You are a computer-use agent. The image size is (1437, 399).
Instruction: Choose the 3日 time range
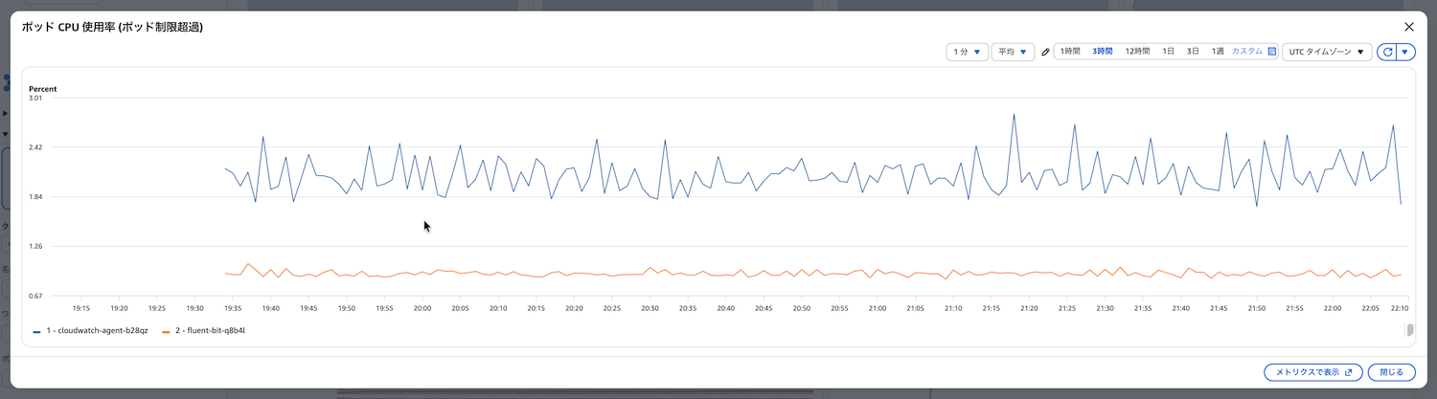click(1193, 52)
